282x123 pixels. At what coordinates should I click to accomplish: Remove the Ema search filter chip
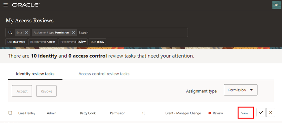pos(27,32)
